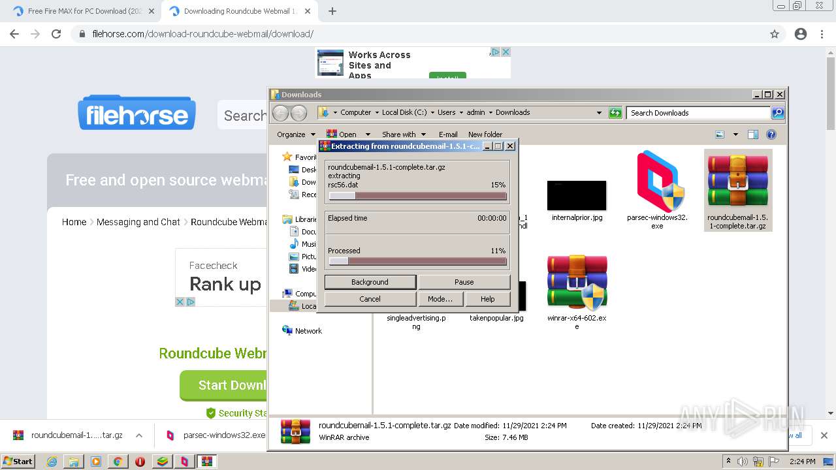Expand the Open dropdown arrow

tap(367, 134)
